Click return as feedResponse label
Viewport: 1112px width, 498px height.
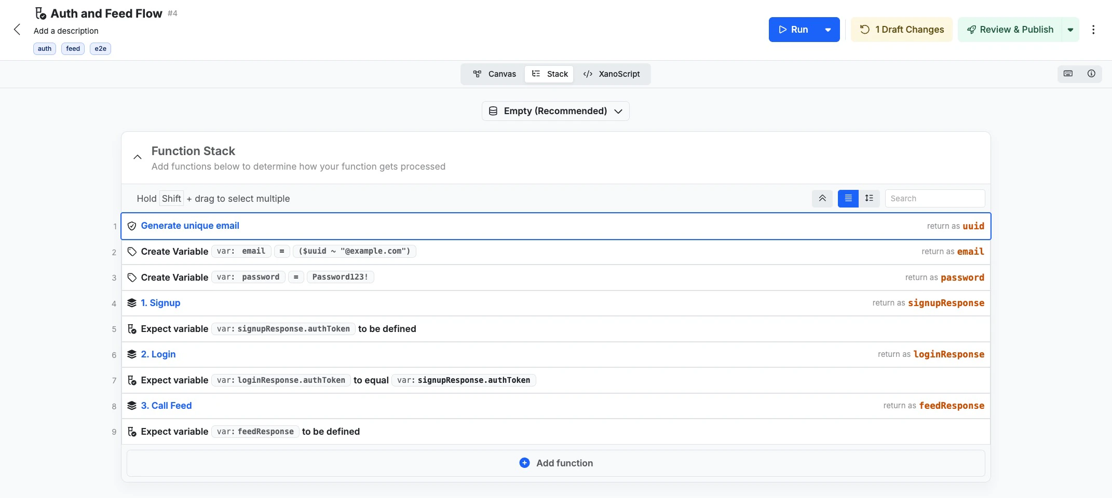pos(933,406)
